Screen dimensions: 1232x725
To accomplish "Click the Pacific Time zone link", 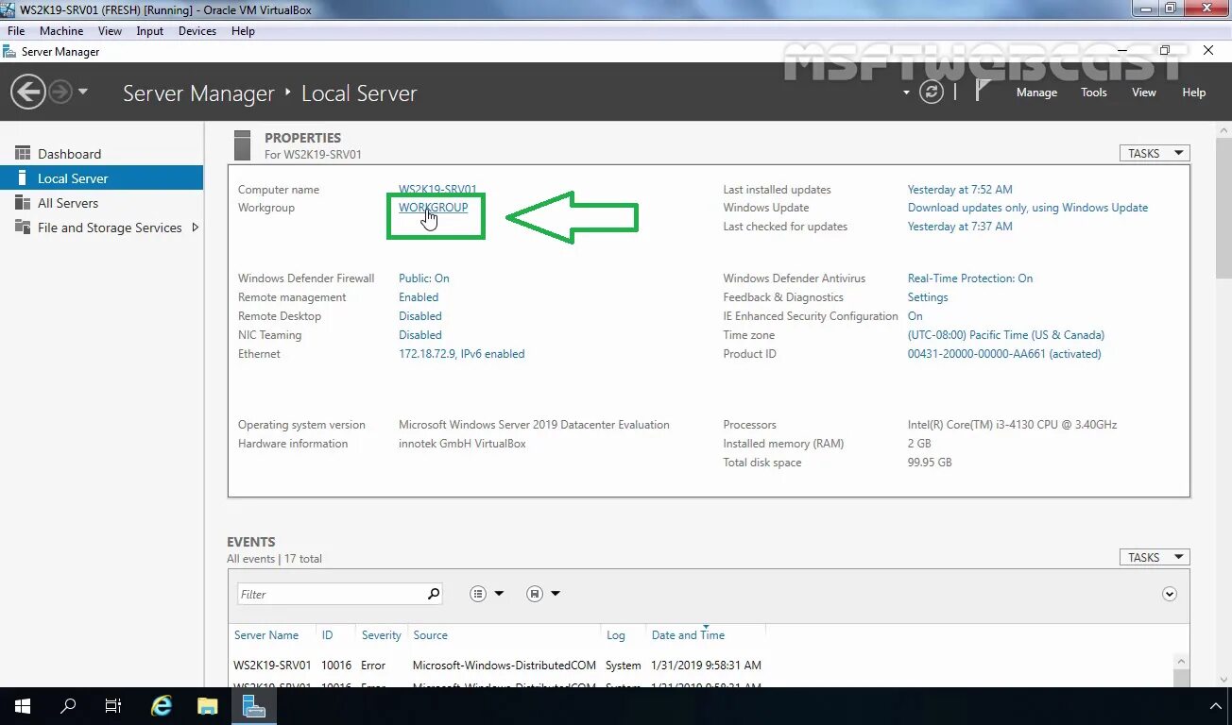I will pyautogui.click(x=1006, y=335).
